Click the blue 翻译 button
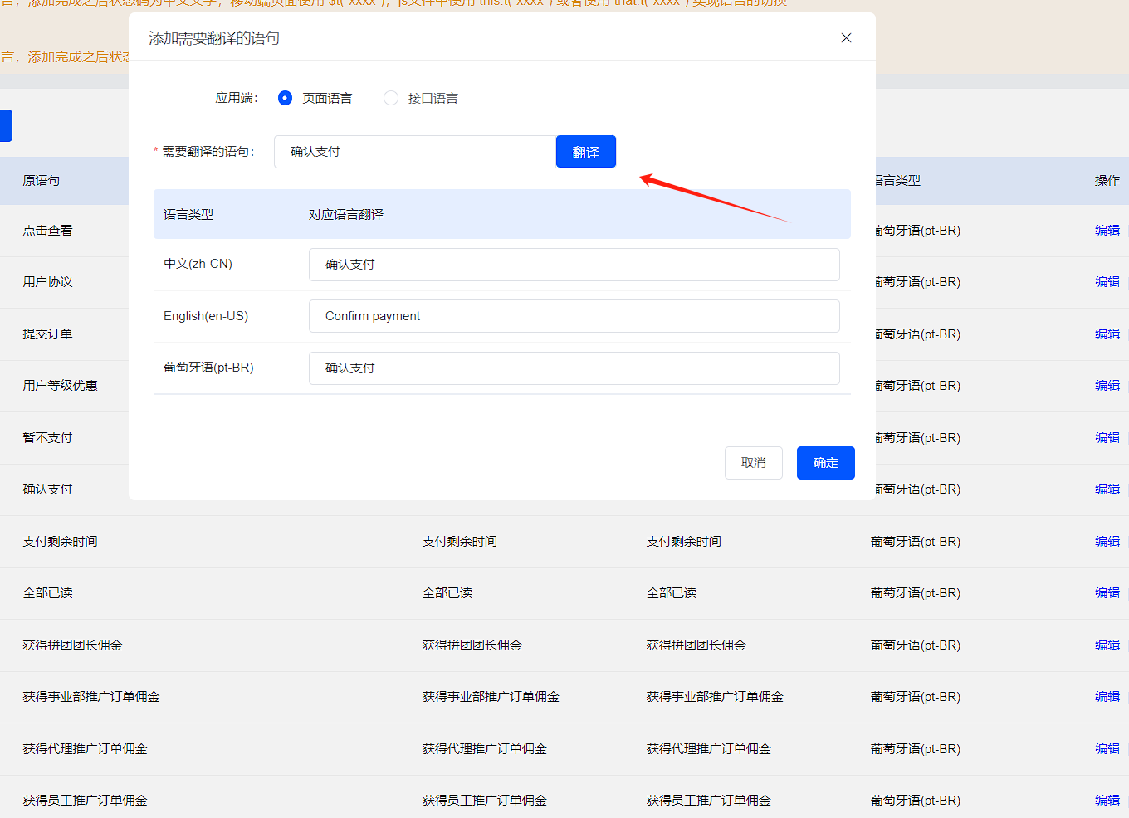The image size is (1129, 818). tap(586, 152)
